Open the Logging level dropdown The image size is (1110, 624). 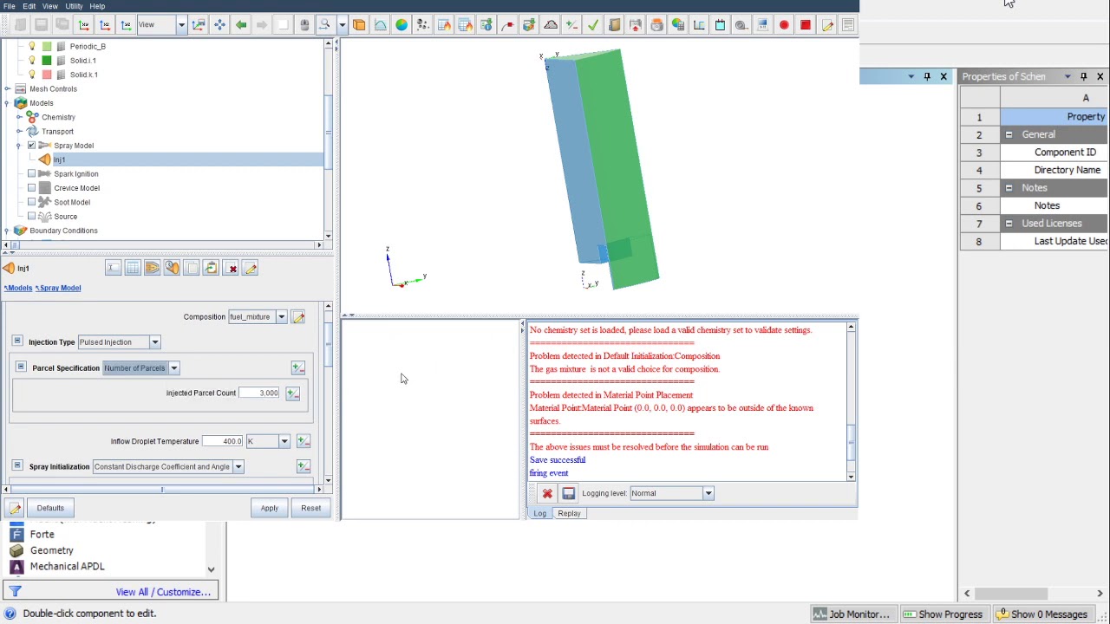click(708, 493)
